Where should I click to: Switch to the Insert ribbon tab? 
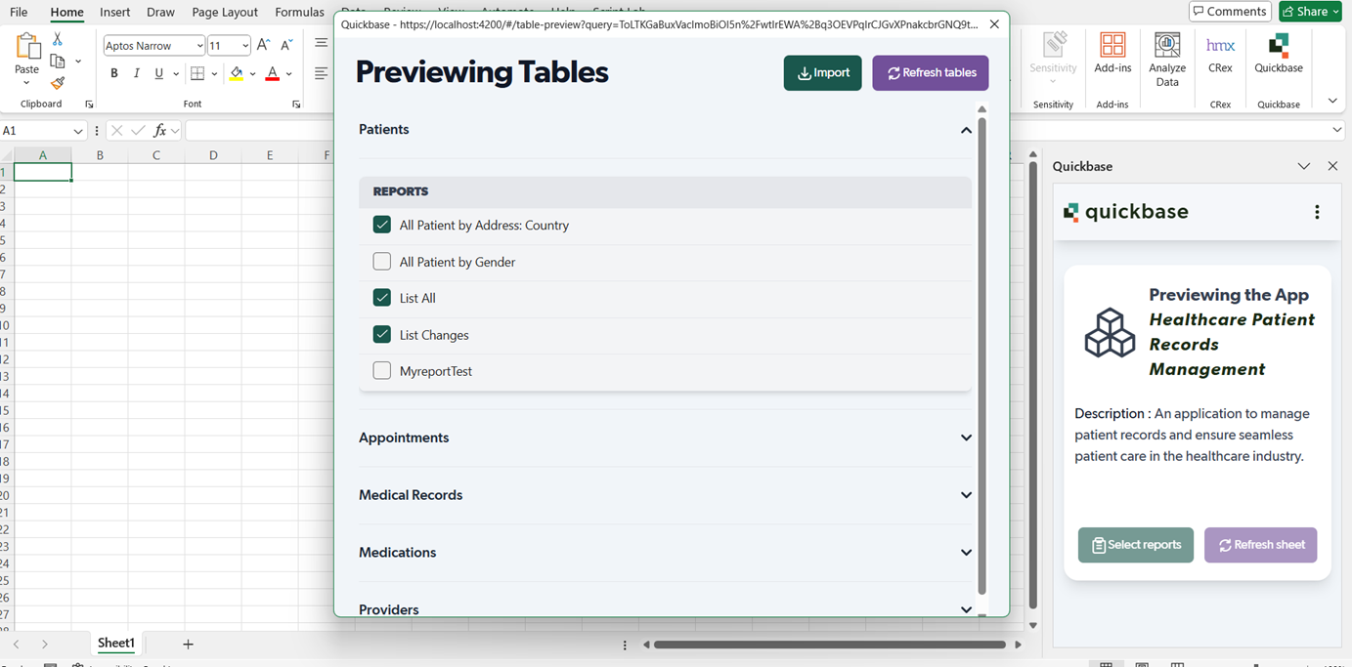(x=114, y=12)
